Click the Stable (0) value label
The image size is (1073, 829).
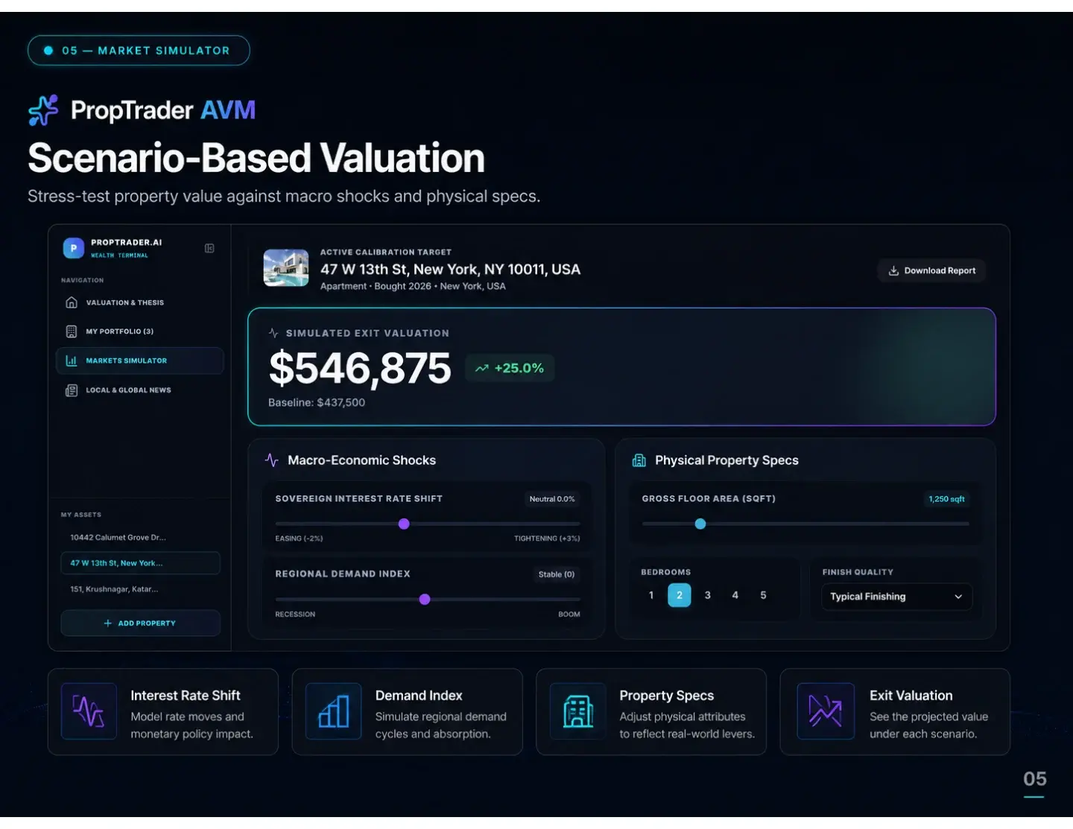557,574
